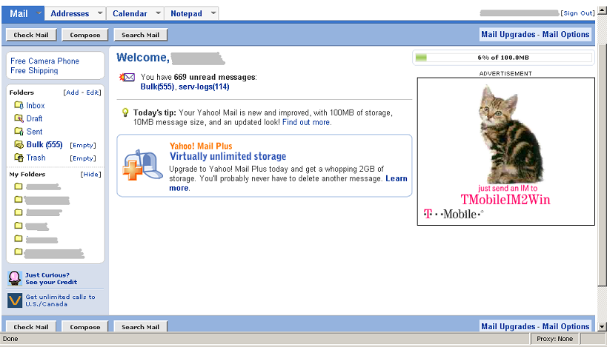The image size is (607, 347).
Task: Click the vertical scrollbar down arrow
Action: coord(602,327)
